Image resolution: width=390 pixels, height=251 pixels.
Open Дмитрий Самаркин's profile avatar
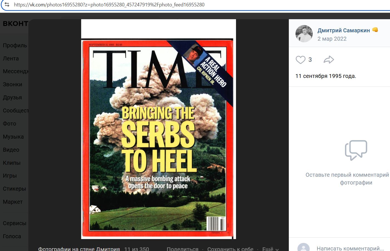pos(304,34)
